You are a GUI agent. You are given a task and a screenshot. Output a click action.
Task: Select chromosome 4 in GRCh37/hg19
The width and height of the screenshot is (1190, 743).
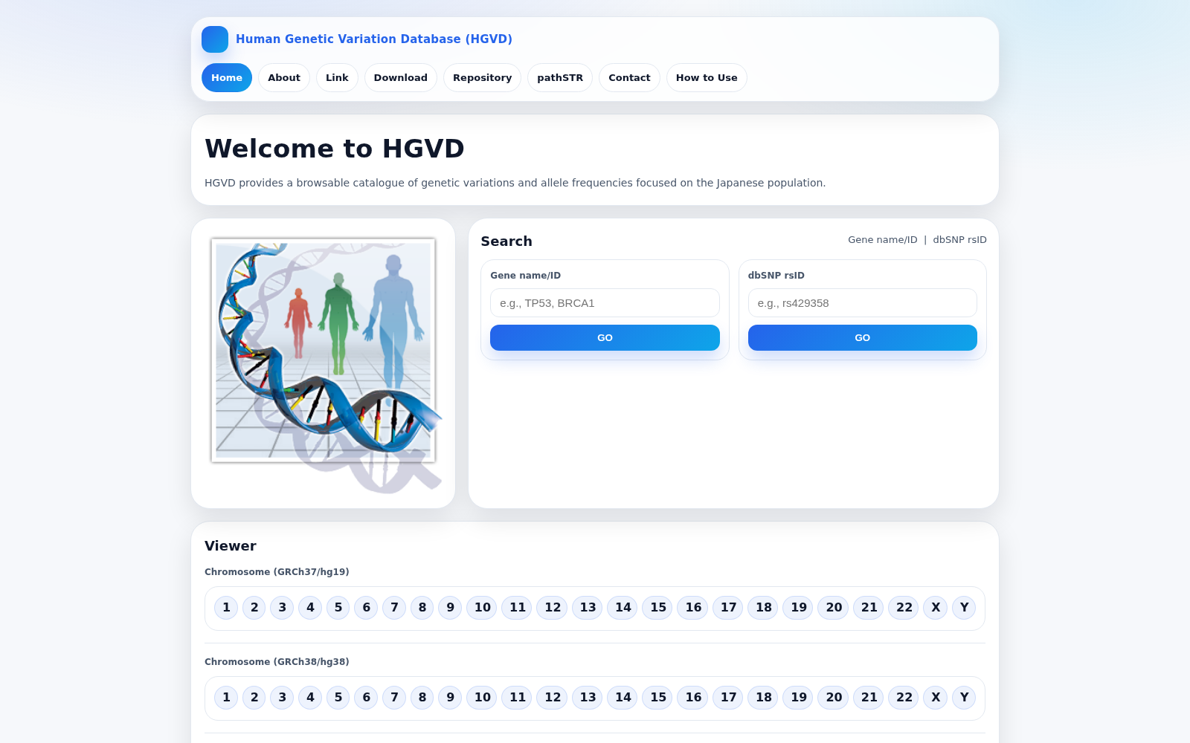pos(310,608)
